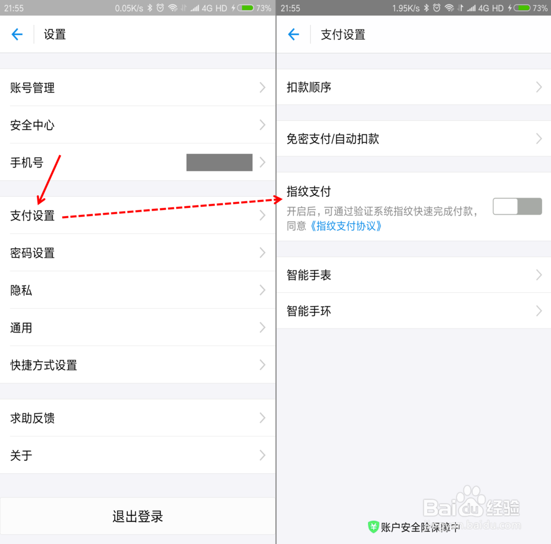Image resolution: width=551 pixels, height=544 pixels.
Task: Open 支付设置 menu item
Action: [138, 215]
